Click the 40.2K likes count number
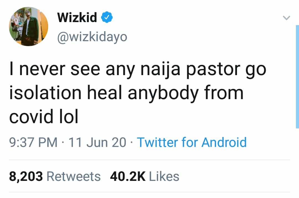This screenshot has height=198, width=299. (128, 176)
